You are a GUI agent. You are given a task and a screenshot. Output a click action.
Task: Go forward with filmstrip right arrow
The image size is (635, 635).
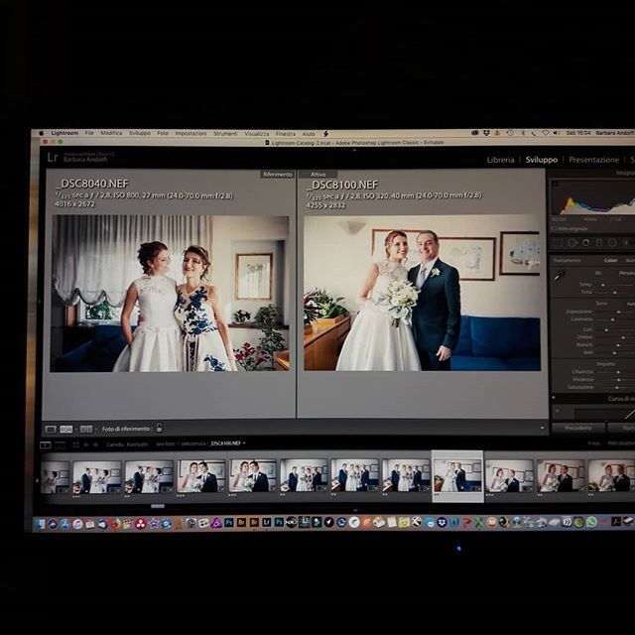coord(95,444)
